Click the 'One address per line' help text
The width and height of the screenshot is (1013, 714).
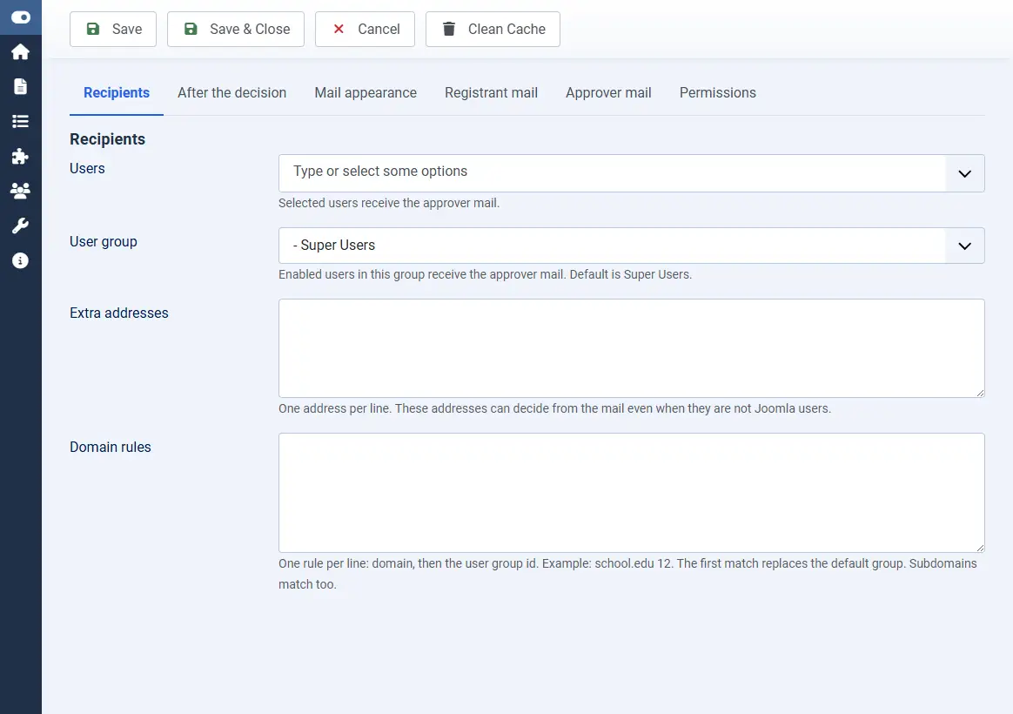(x=335, y=409)
